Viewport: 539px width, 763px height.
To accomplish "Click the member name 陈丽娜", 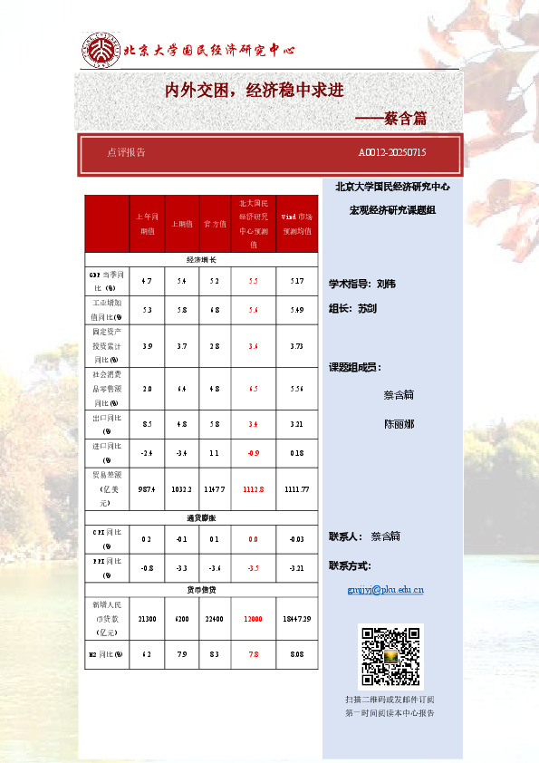I will [399, 424].
